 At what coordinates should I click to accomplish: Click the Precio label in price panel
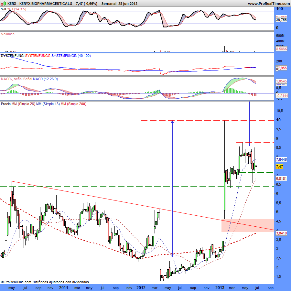(6, 104)
